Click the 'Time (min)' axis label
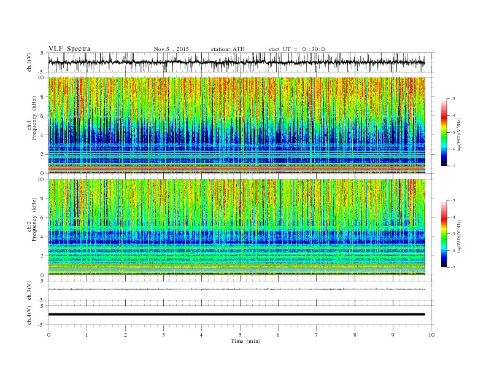The height and width of the screenshot is (376, 486). [245, 341]
